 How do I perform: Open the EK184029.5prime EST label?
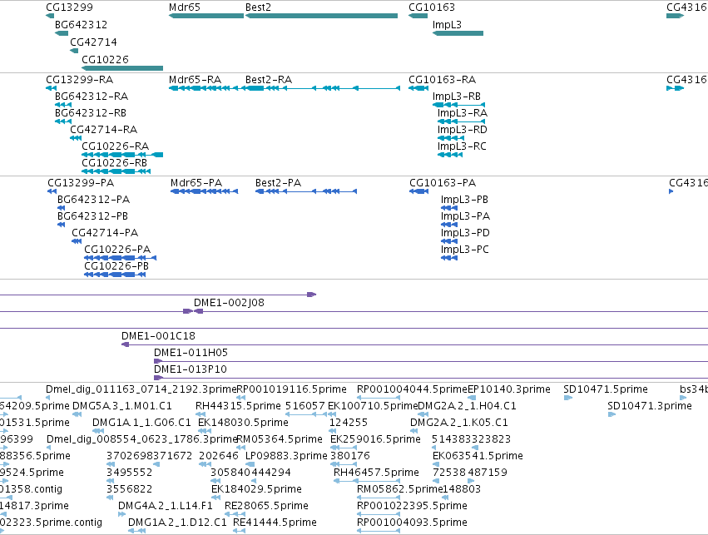click(x=256, y=490)
